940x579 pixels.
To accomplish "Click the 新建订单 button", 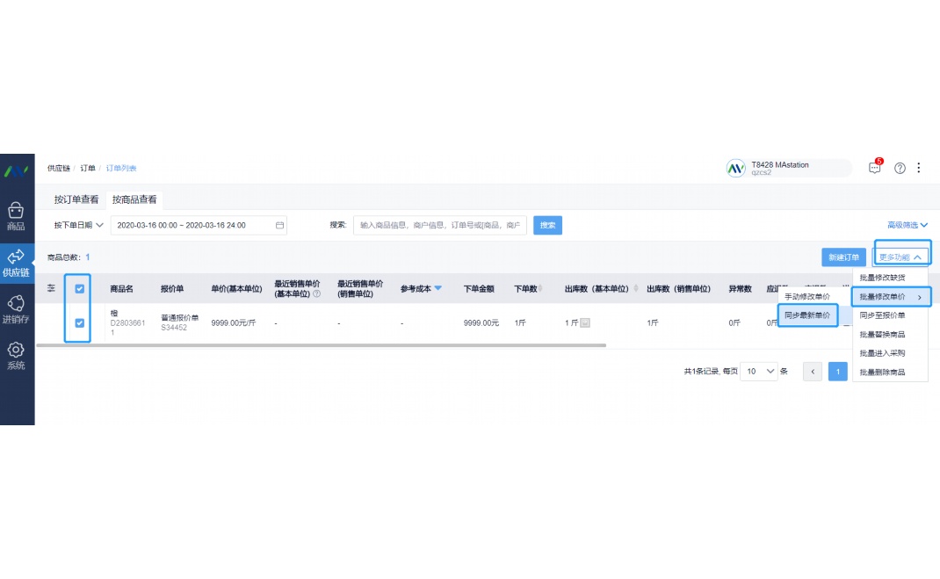I will (x=842, y=257).
